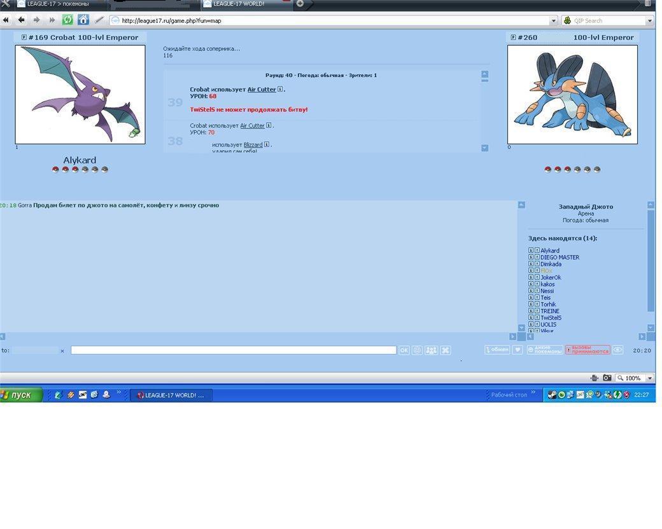This screenshot has width=662, height=529.
Task: Click the chat message input field
Action: point(234,350)
